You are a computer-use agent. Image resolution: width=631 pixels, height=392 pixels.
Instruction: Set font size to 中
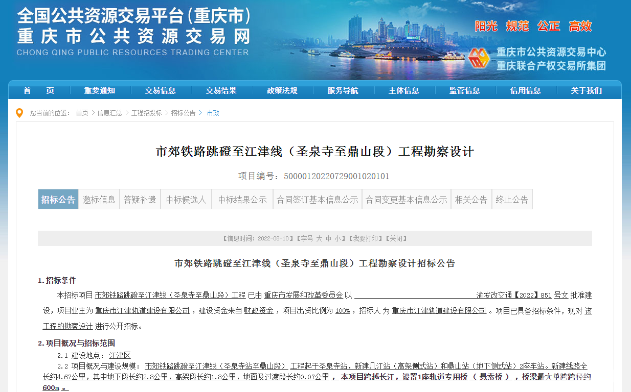[328, 238]
